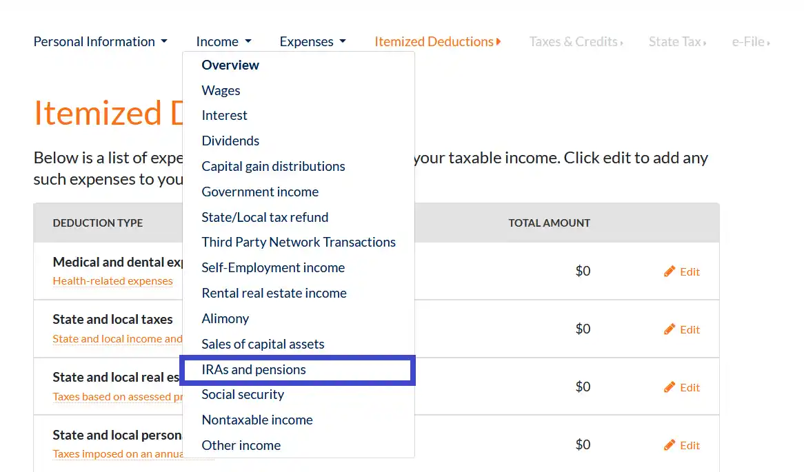Expand the Personal Information dropdown
The width and height of the screenshot is (804, 472).
[x=100, y=42]
